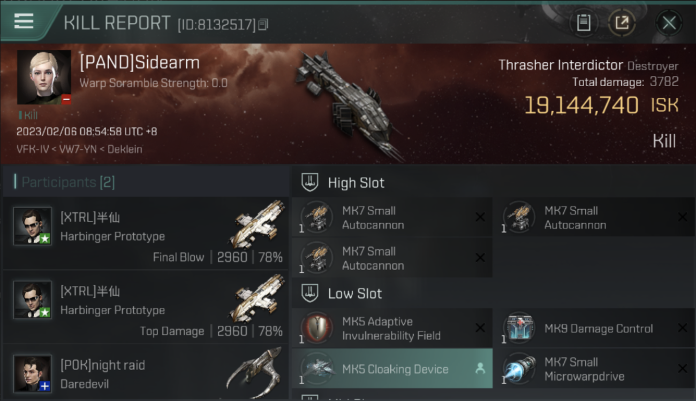Image resolution: width=696 pixels, height=401 pixels.
Task: Click the MK5 Adaptive Invulnerability Field icon
Action: pyautogui.click(x=317, y=328)
